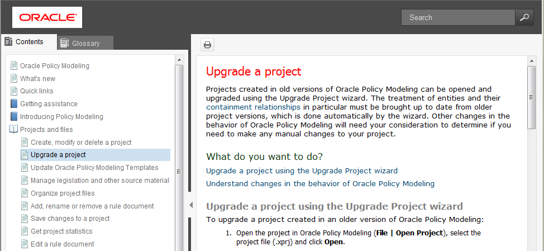This screenshot has height=251, width=544.
Task: Click the print page icon
Action: tap(207, 45)
